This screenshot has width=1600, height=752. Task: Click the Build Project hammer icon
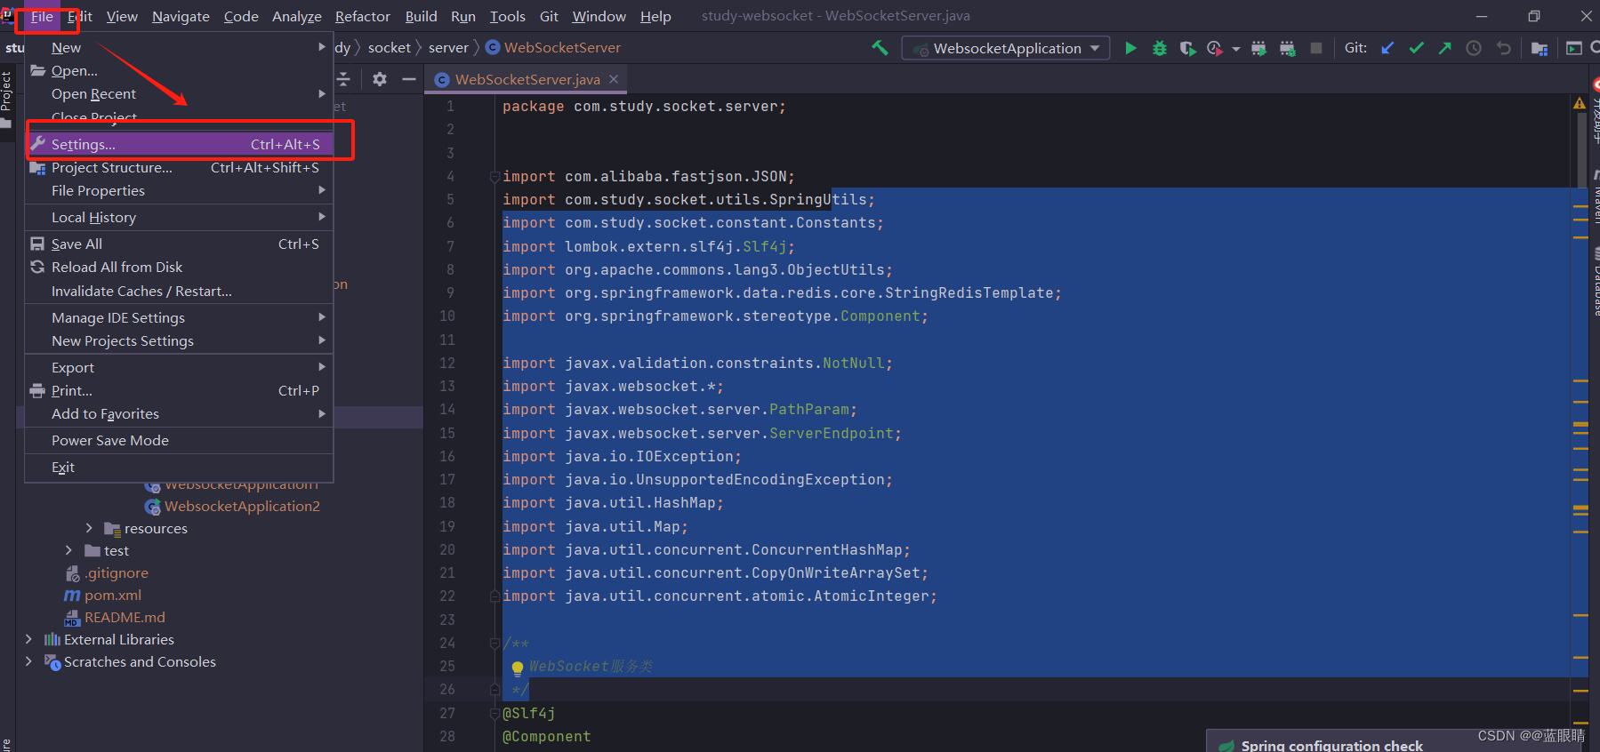pos(880,48)
